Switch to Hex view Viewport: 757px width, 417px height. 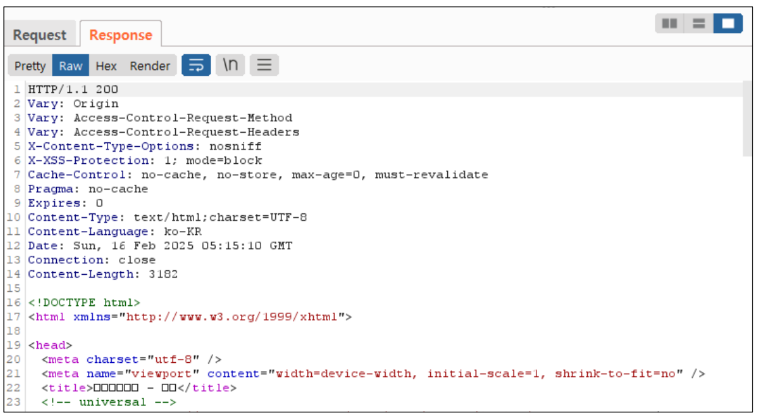(106, 66)
